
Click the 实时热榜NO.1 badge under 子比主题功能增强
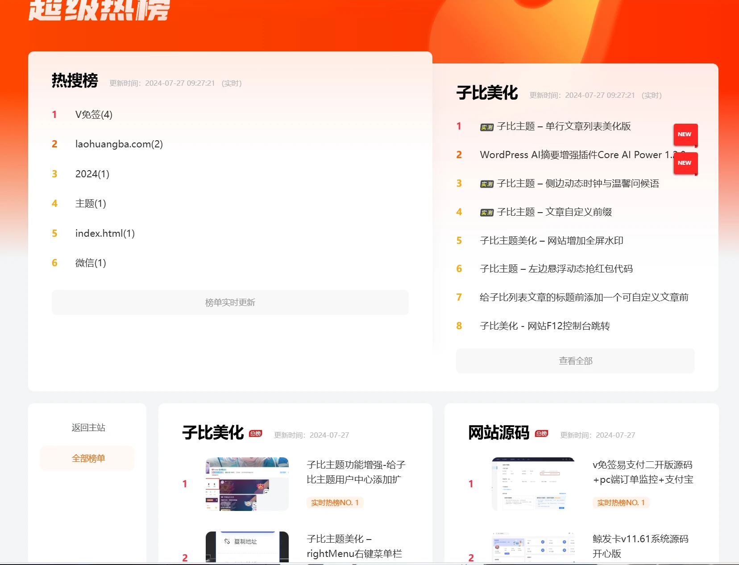coord(335,502)
